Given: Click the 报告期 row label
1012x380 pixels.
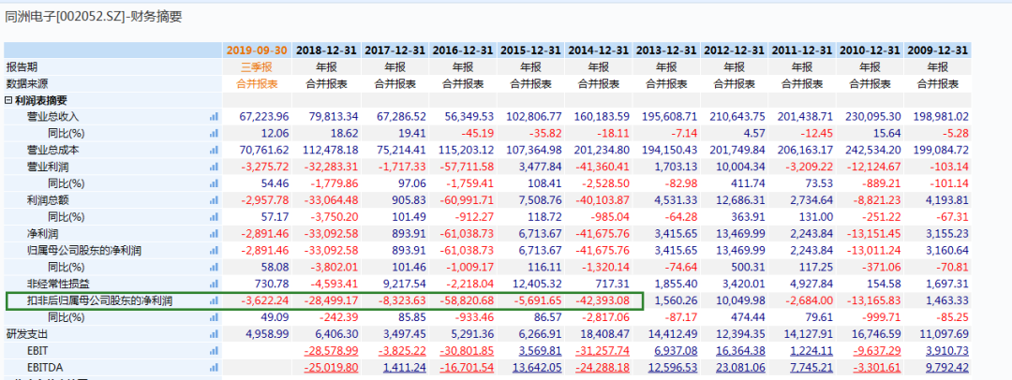Looking at the screenshot, I should pyautogui.click(x=22, y=66).
